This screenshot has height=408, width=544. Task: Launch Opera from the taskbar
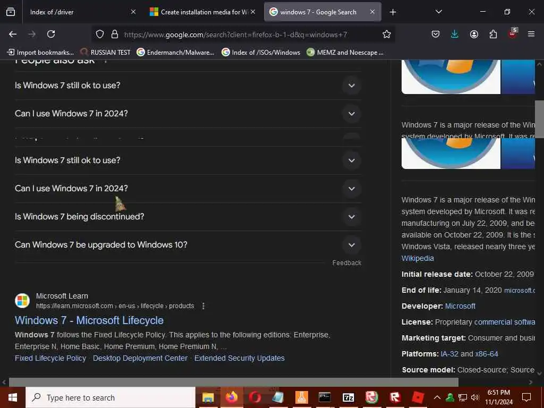click(x=254, y=397)
